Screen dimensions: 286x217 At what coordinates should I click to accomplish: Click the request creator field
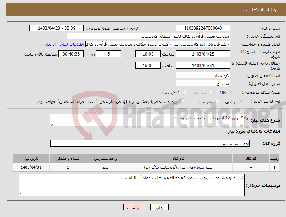[x=158, y=44]
